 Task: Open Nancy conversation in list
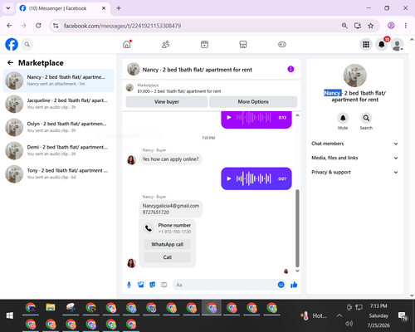tap(58, 81)
